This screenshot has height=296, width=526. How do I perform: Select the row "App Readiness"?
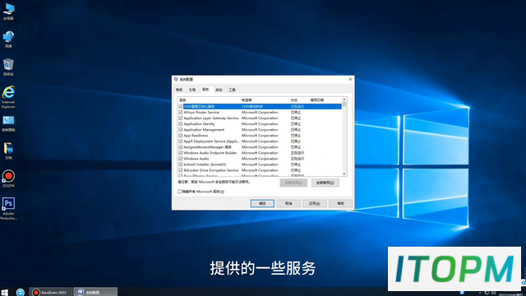pyautogui.click(x=260, y=136)
